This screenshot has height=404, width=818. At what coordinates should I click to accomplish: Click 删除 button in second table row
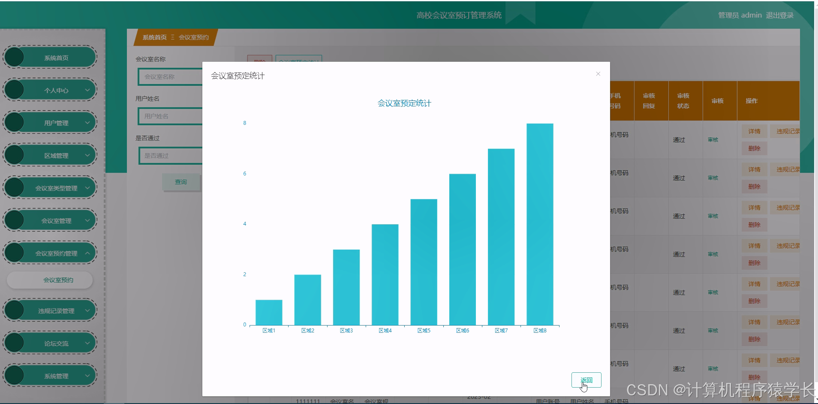[754, 187]
